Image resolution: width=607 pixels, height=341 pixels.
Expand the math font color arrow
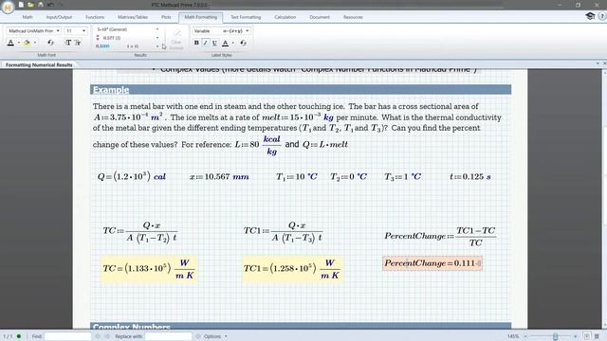(19, 43)
